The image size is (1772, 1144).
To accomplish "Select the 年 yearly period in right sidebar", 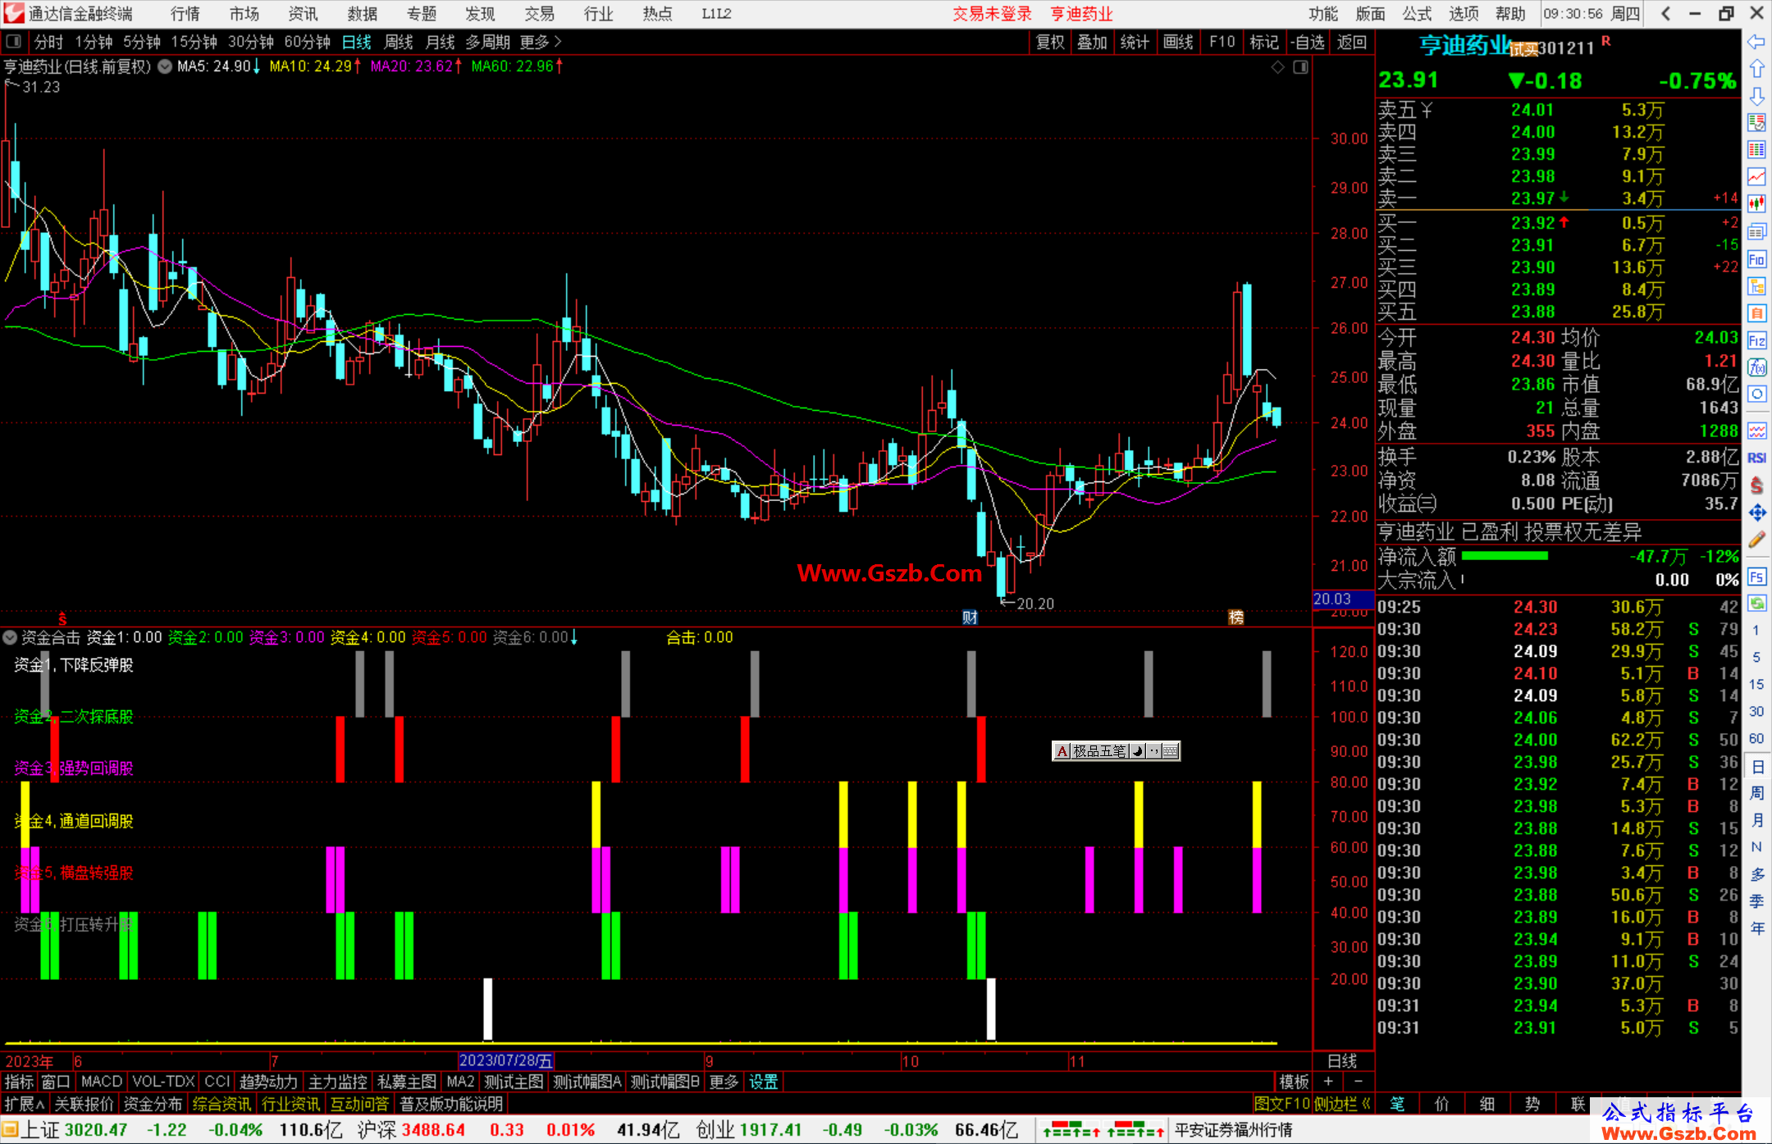I will 1756,928.
